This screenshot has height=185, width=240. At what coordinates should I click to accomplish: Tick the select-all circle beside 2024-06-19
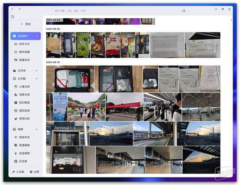pos(61,62)
